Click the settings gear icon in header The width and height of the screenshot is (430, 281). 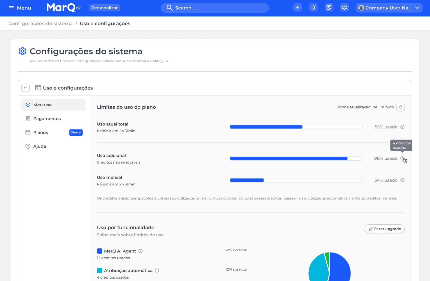coord(344,8)
